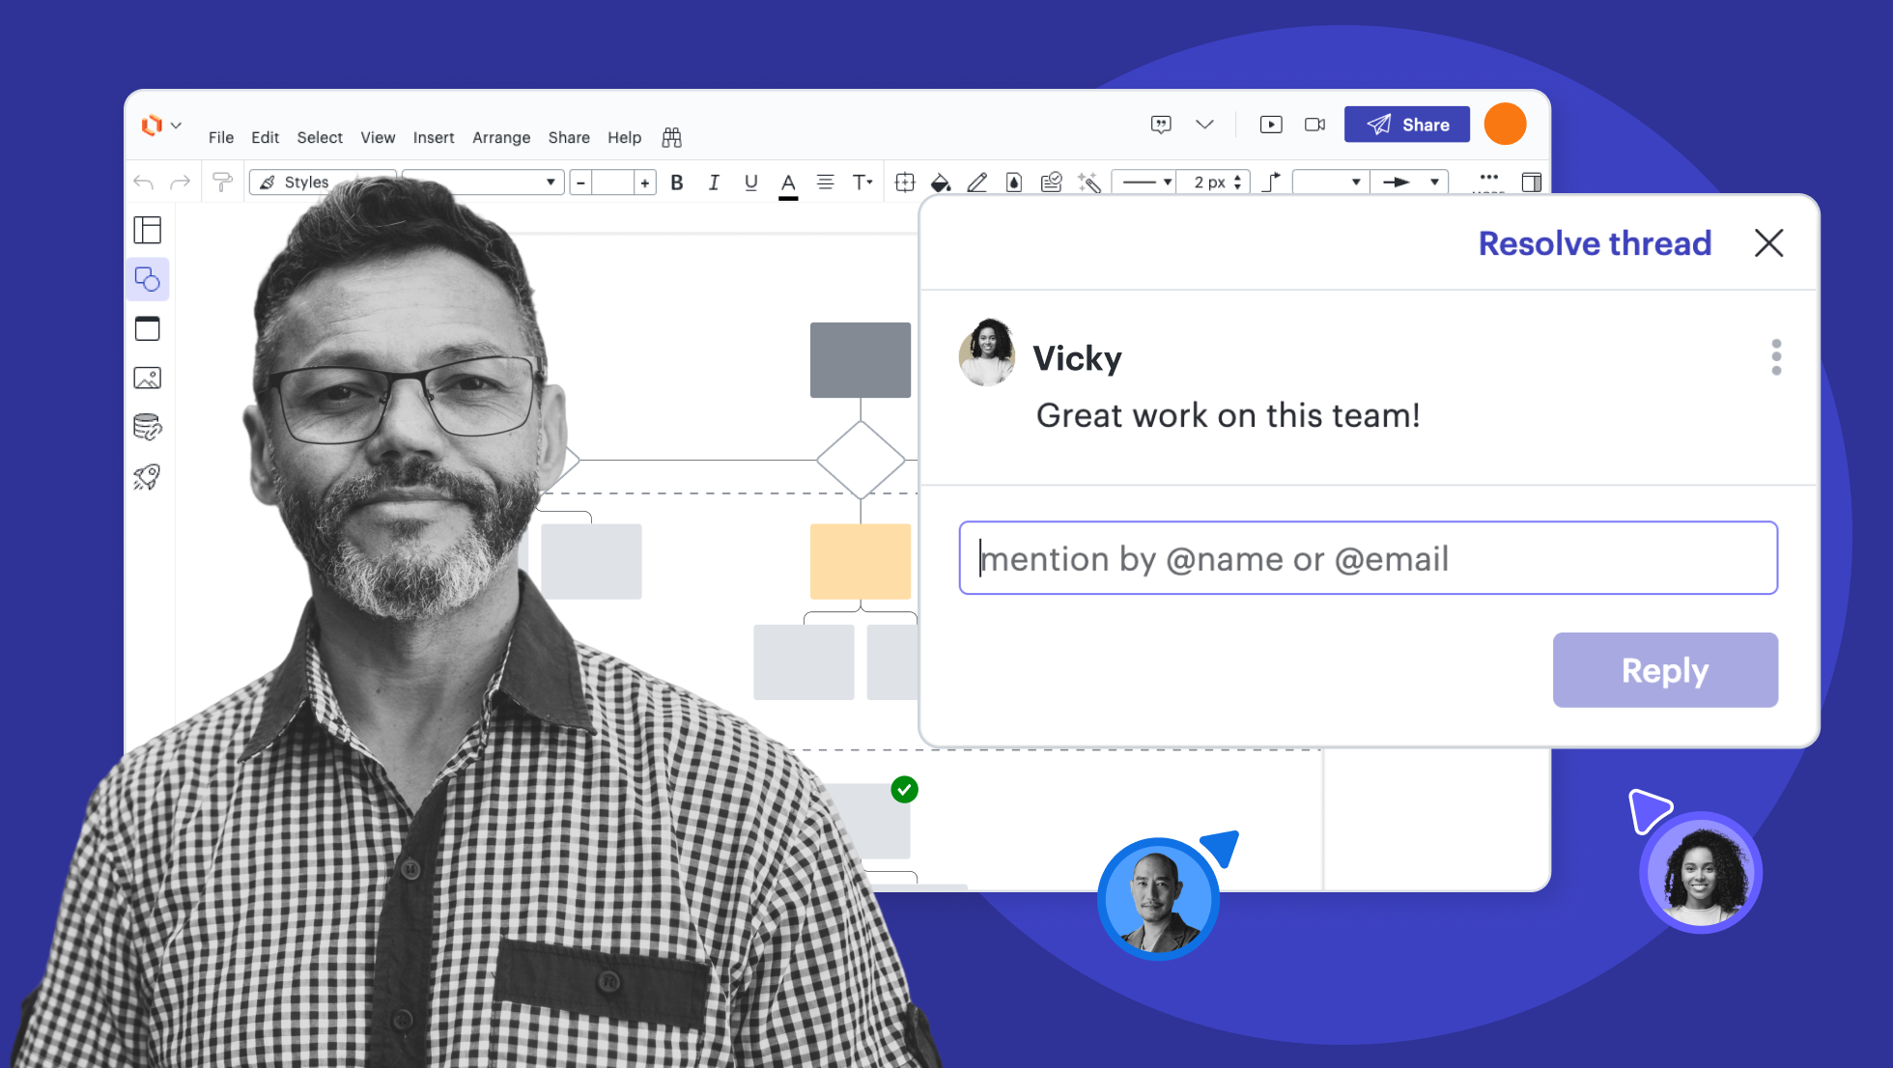Image resolution: width=1893 pixels, height=1068 pixels.
Task: Open the comments speech bubble icon
Action: coord(1161,125)
